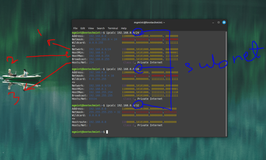The image size is (266, 160).
Task: Click netmask value 255.255.255.0 = 24
Action: (x=103, y=39)
